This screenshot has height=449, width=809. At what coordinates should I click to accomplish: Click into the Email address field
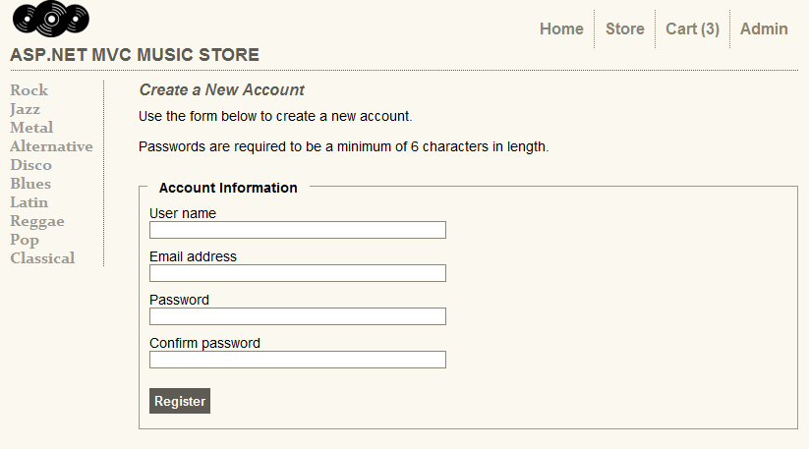pos(297,273)
